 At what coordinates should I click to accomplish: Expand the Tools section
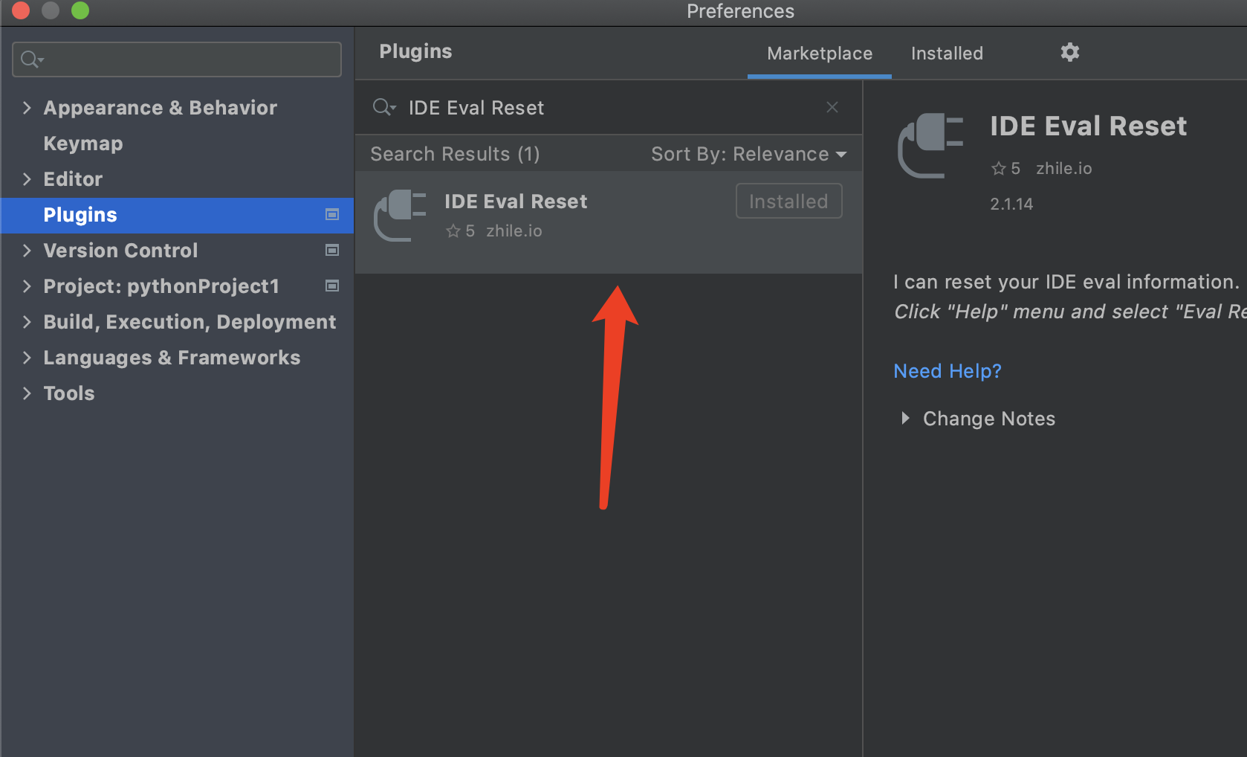pos(27,393)
